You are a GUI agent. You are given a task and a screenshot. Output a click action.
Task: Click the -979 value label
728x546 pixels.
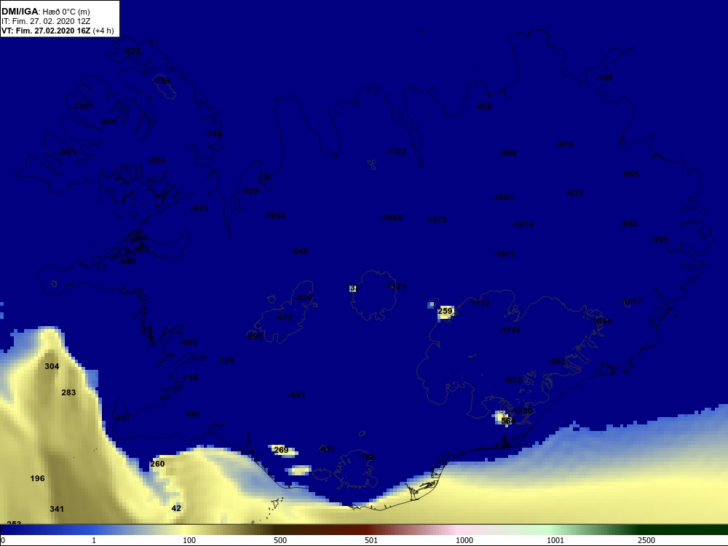(513, 380)
